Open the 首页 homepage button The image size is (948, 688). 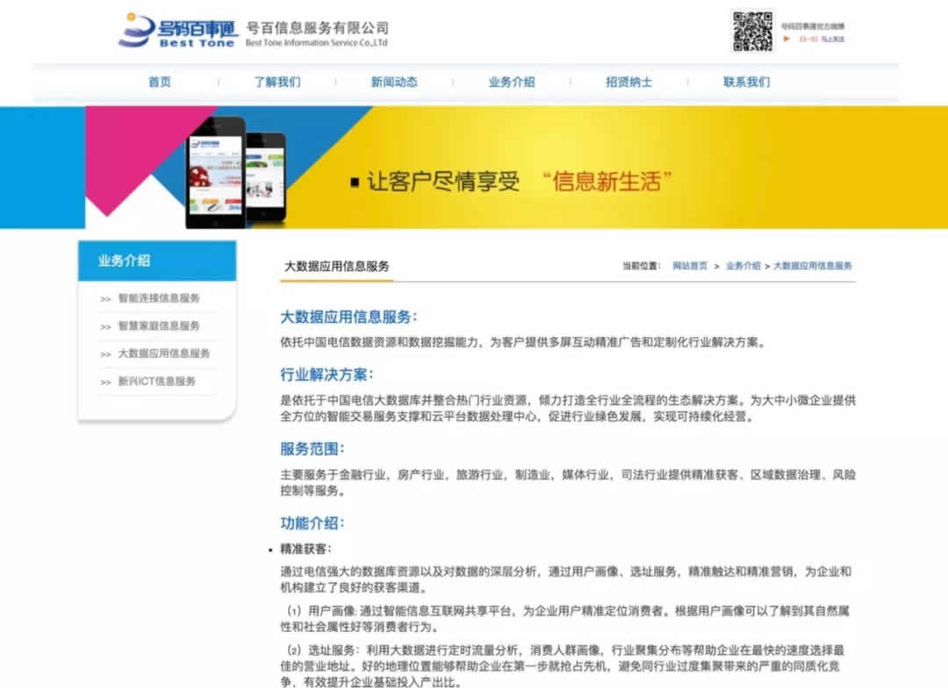click(160, 80)
